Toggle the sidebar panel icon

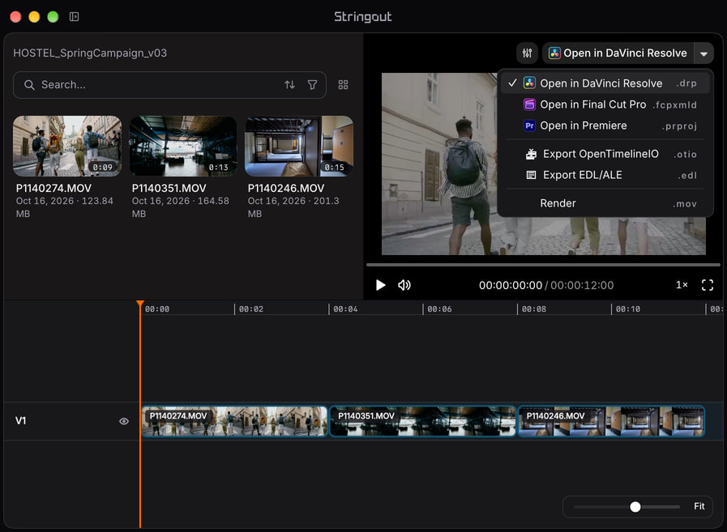[x=75, y=17]
